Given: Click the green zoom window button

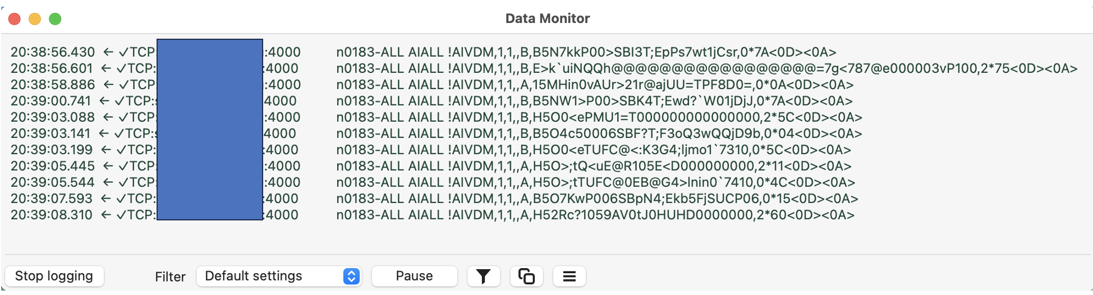Looking at the screenshot, I should [x=55, y=19].
